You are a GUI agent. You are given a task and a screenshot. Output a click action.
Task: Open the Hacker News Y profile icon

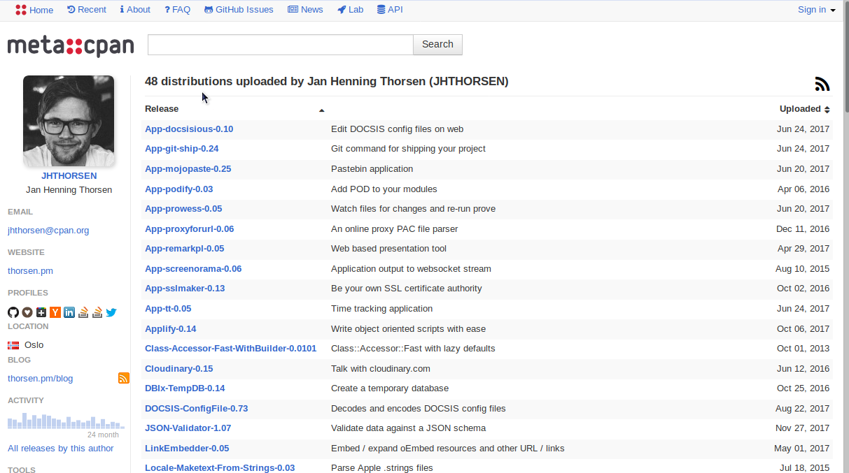pyautogui.click(x=55, y=312)
